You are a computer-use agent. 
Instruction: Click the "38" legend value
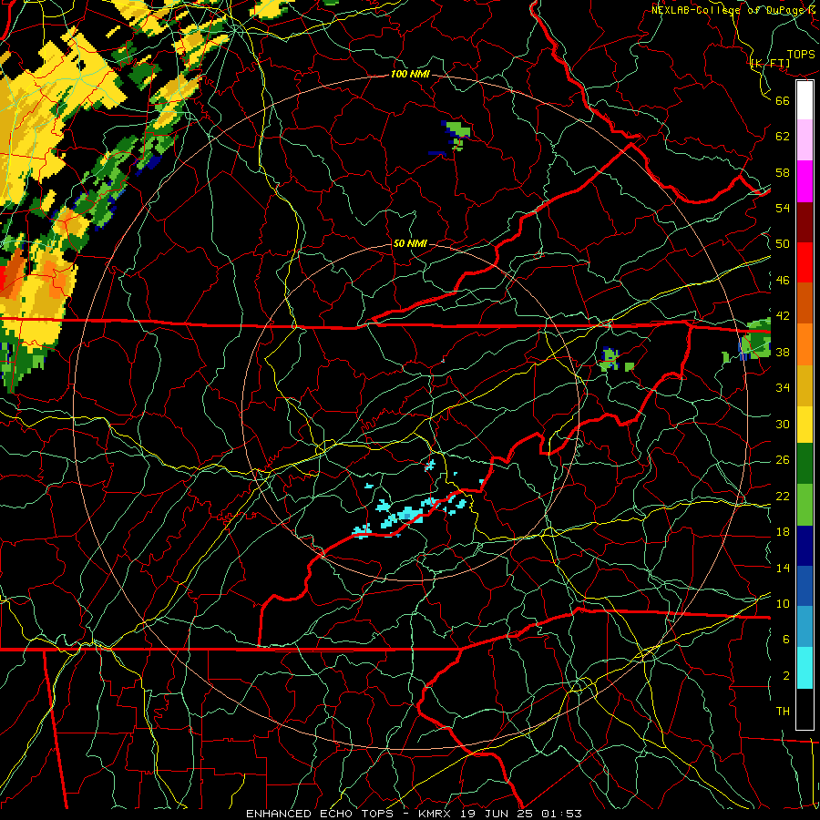tap(783, 353)
